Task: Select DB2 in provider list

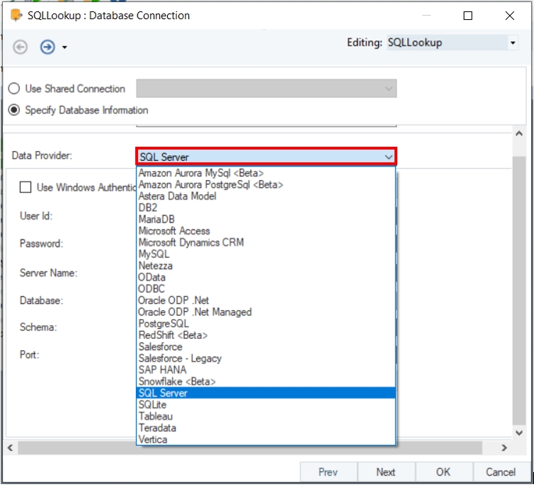Action: tap(266, 208)
